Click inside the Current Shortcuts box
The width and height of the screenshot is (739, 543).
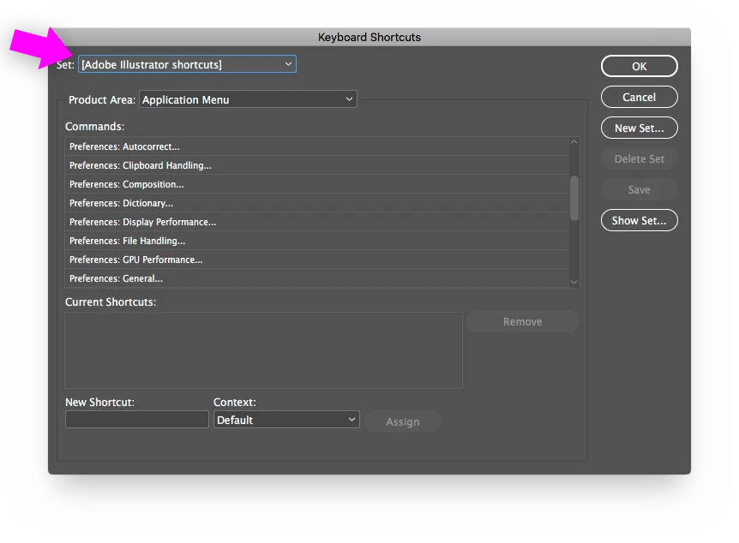[263, 350]
